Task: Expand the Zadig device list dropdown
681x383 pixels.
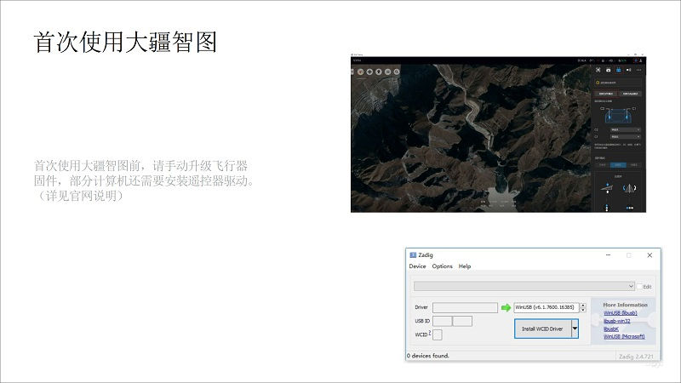Action: pos(630,287)
